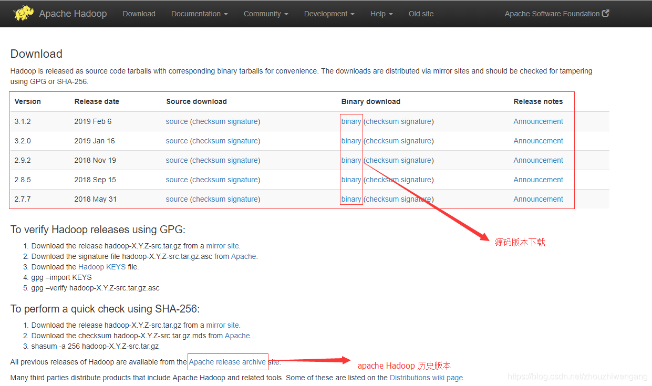The image size is (652, 386).
Task: Download source for version 2.8.5
Action: click(177, 180)
